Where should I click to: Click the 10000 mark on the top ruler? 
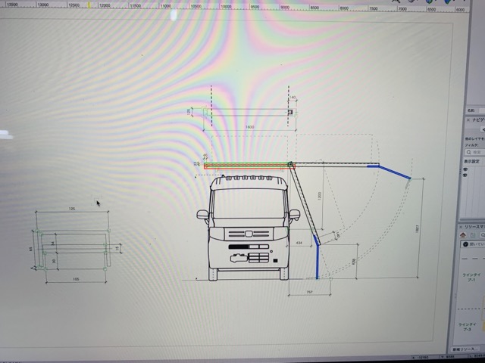tap(226, 7)
